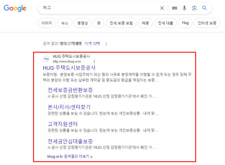Open the on-screen keyboard icon

[174, 8]
